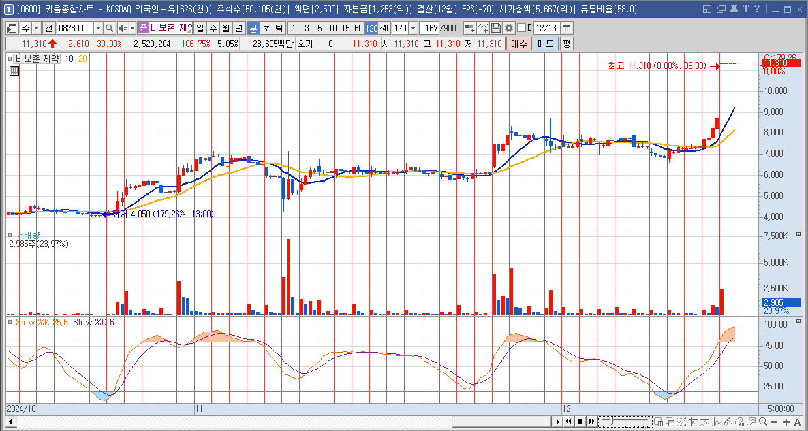
Task: Select 초 (second) chart period
Action: tap(266, 29)
